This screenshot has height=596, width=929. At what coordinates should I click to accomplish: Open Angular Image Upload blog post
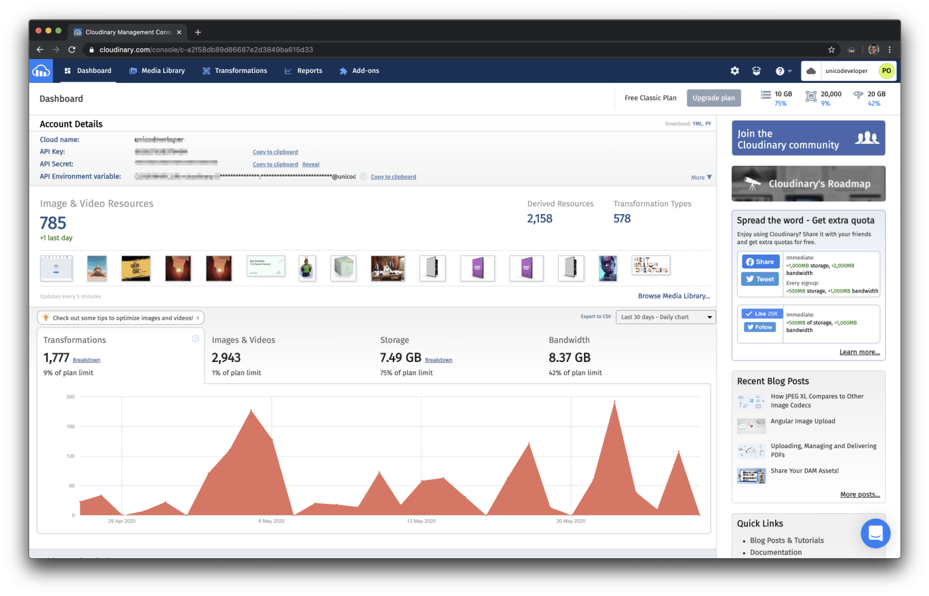point(803,422)
